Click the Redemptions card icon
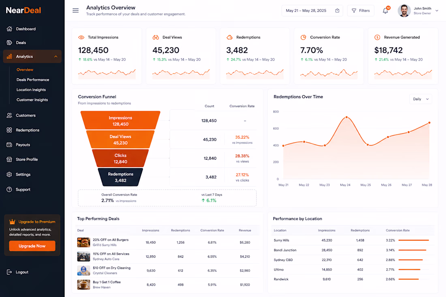Image resolution: width=446 pixels, height=297 pixels. pyautogui.click(x=229, y=37)
